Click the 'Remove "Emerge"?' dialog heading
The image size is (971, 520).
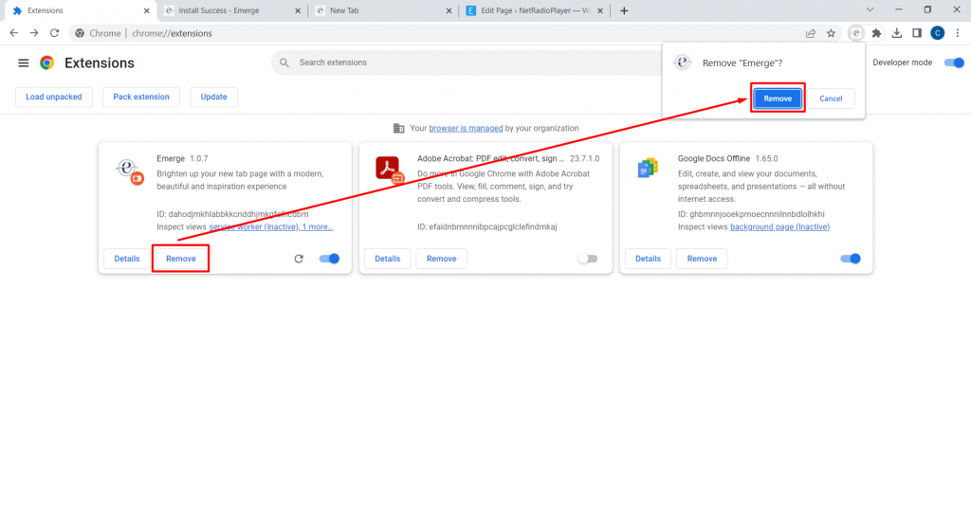[742, 63]
